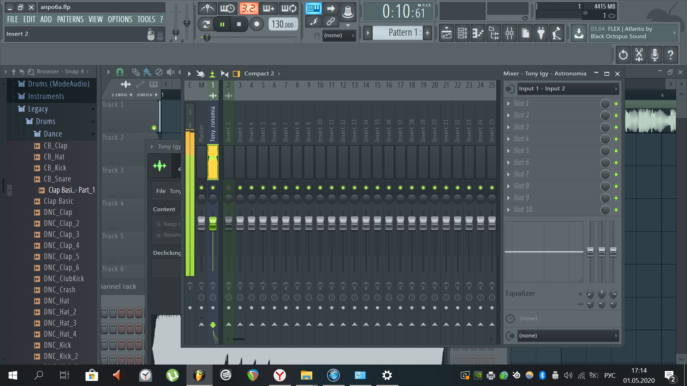
Task: Open the Input 1 - Input 2 dropdown
Action: pos(568,89)
